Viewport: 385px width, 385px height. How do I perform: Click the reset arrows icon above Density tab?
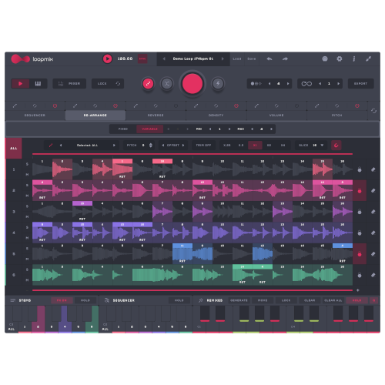[x=216, y=105]
